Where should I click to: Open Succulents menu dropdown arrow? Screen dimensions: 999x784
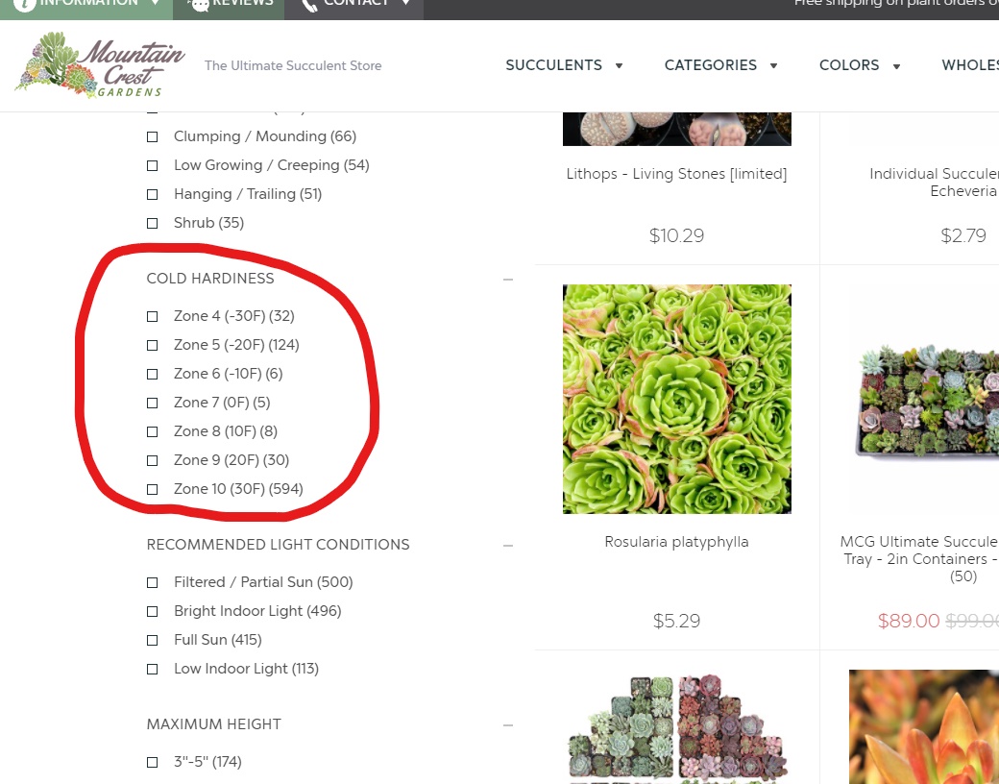point(619,65)
